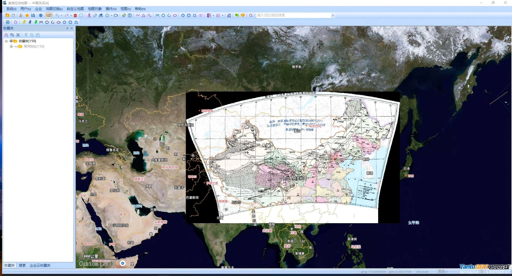Click the save disk icon
512x276 pixels.
point(13,15)
